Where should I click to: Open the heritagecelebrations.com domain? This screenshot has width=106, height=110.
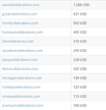pos(22,78)
